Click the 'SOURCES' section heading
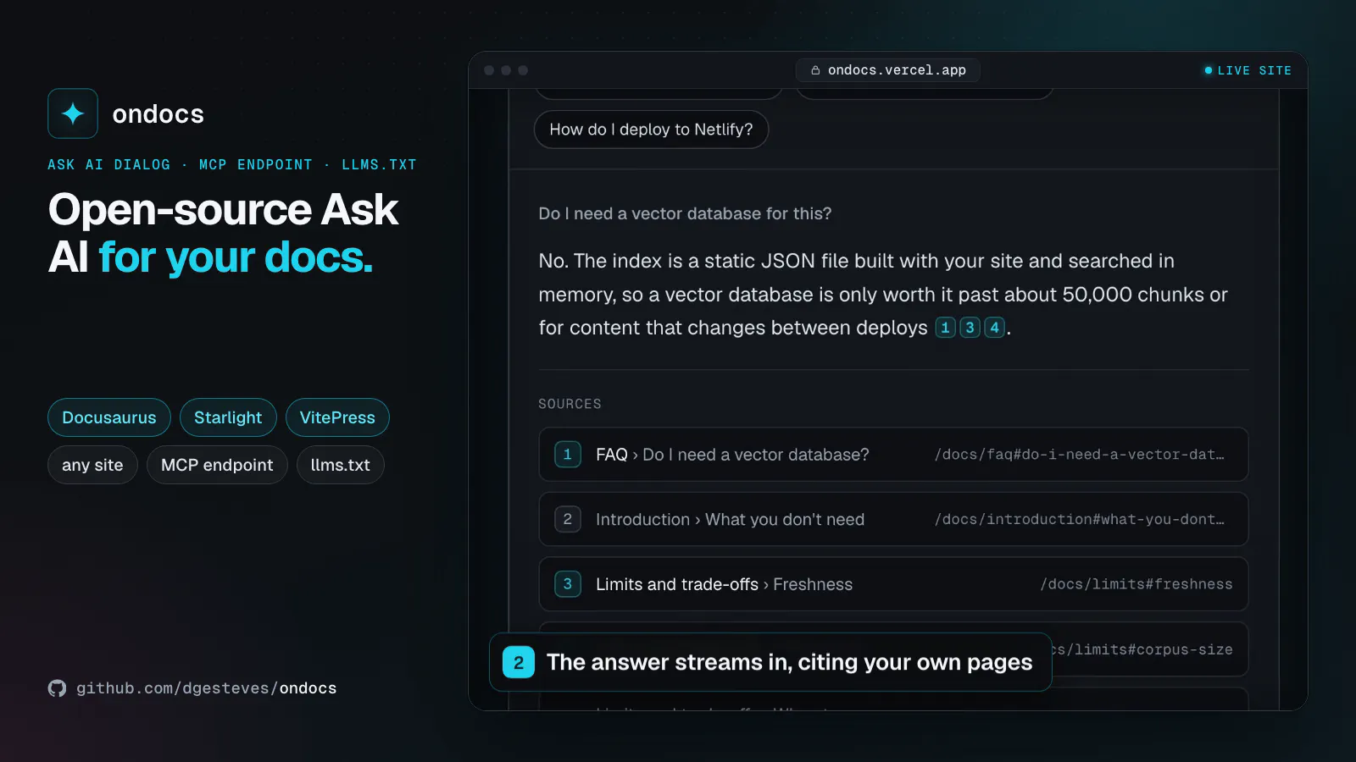The height and width of the screenshot is (762, 1356). click(x=570, y=404)
